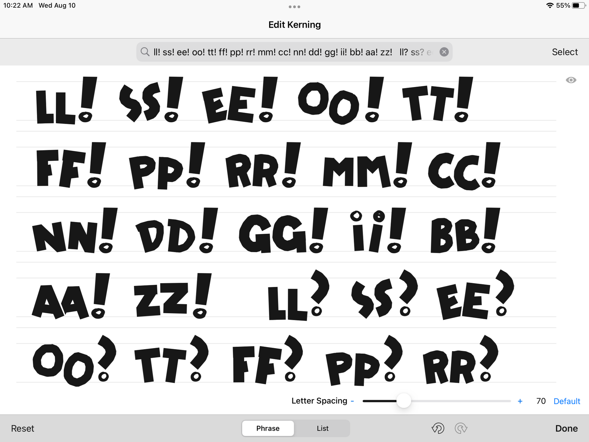This screenshot has width=589, height=442.
Task: Select the ZZ! glyph group
Action: click(173, 296)
